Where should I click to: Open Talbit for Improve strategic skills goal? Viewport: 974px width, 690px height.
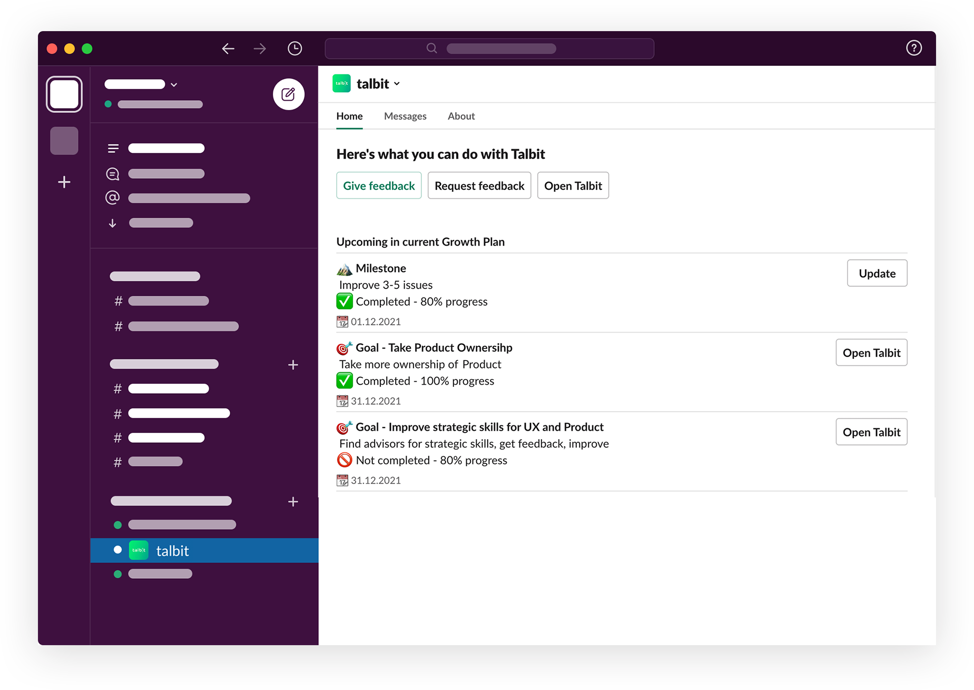(871, 432)
